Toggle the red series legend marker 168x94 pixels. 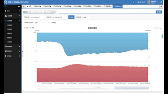tap(25, 28)
